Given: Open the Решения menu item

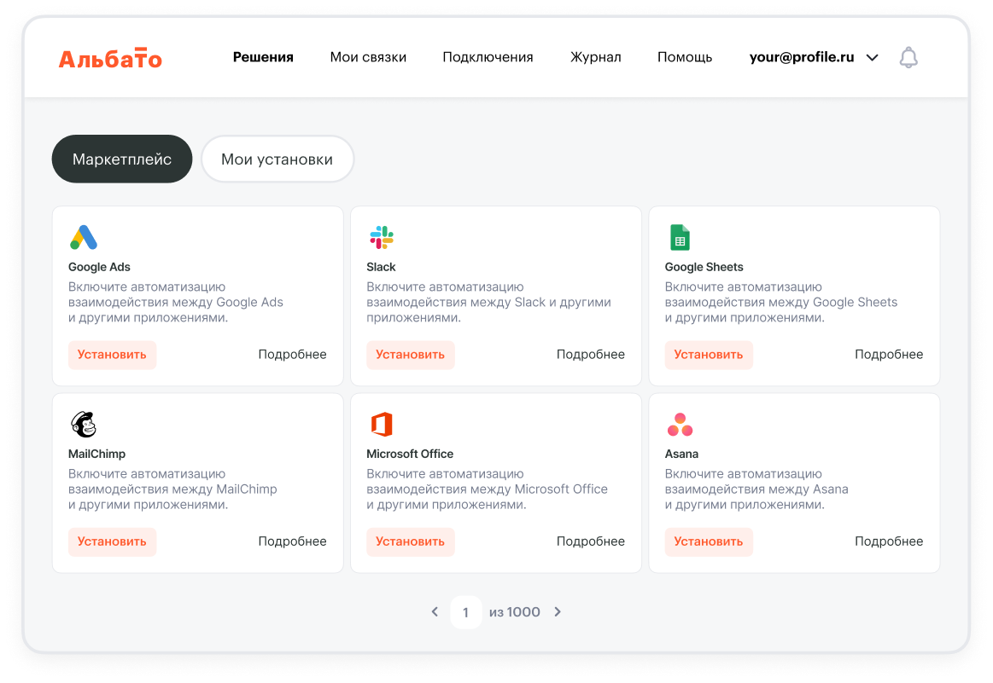Looking at the screenshot, I should [262, 57].
